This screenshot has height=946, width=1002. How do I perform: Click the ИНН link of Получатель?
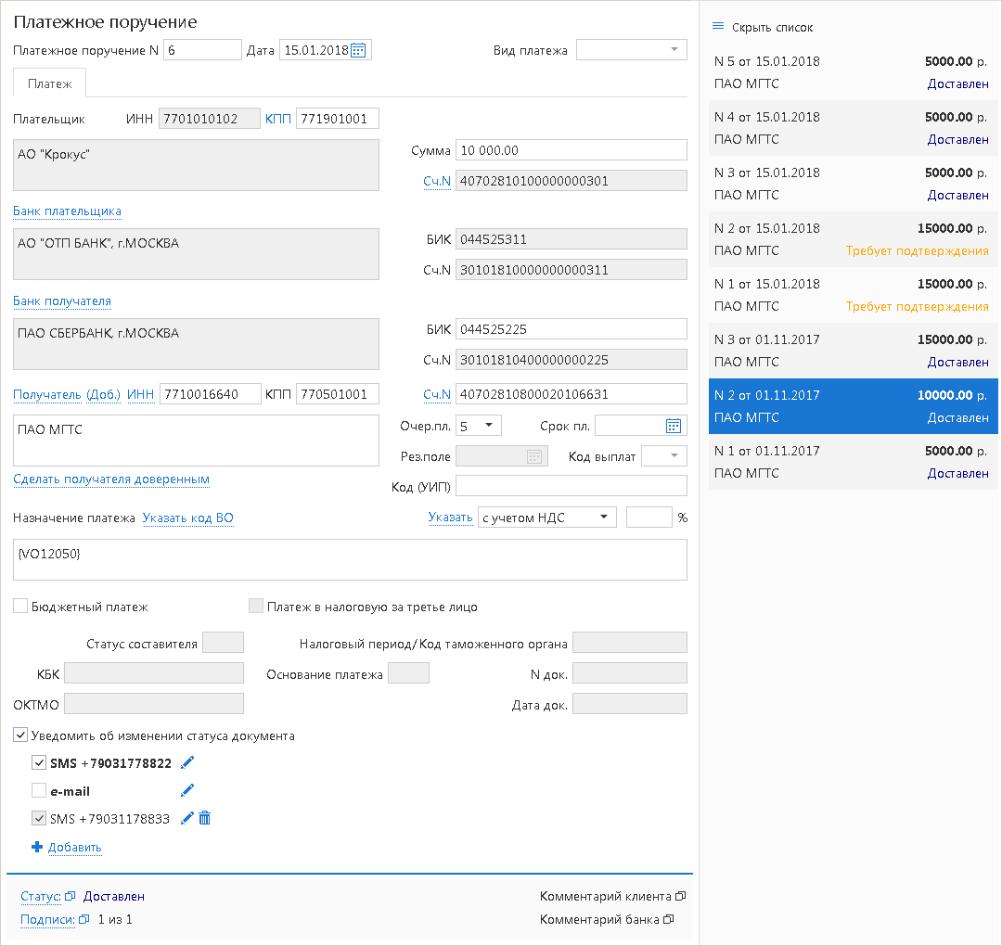141,395
